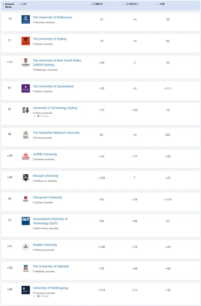Viewport: 201px width, 306px height.
Task: Open the Macquarie University link
Action: tap(47, 197)
